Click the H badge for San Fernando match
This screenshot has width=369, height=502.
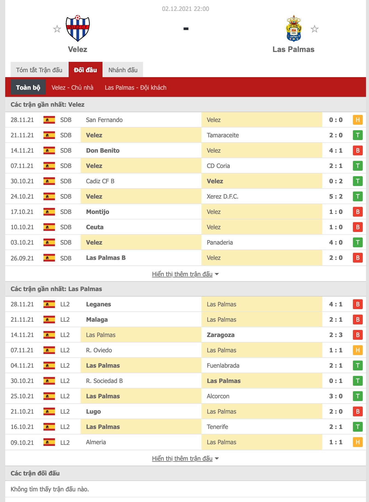[358, 120]
